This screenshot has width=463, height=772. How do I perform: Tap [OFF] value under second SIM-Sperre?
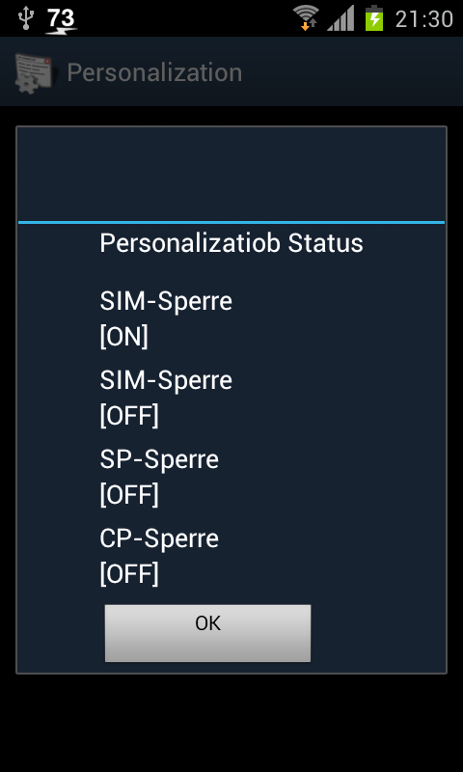(x=129, y=416)
